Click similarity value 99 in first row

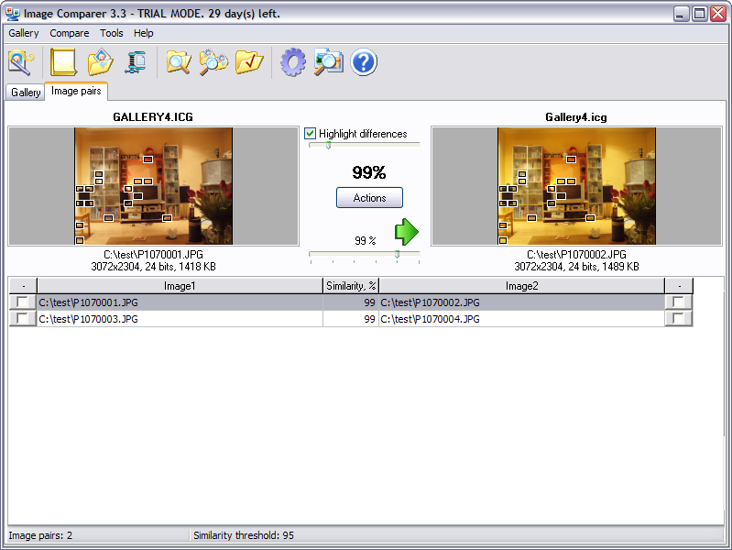(x=351, y=302)
